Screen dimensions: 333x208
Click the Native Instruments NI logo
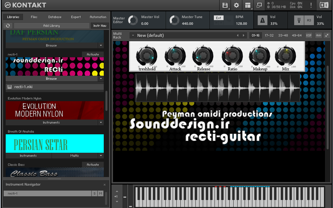point(324,5)
